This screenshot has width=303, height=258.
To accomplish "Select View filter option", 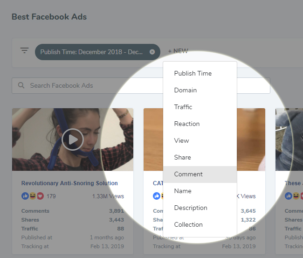I will coord(200,140).
